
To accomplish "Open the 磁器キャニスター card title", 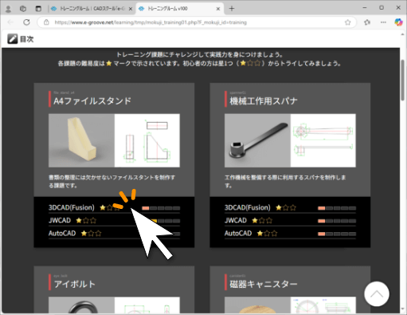I will pos(264,284).
